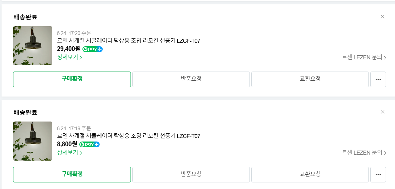Screen dimensions: 395x189
Task: Expand 상세보기 for the 8,800원 order
Action: pos(69,152)
